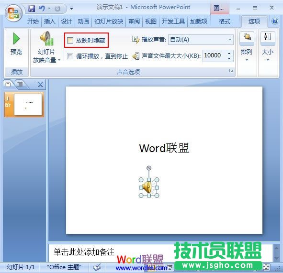Click the spell check status icon
This screenshot has height=273, width=283.
click(x=97, y=267)
